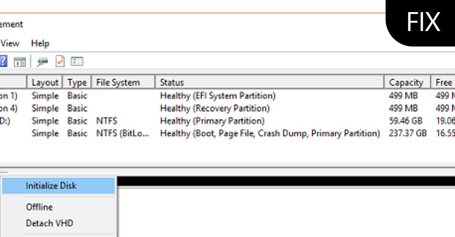Viewport: 455px width, 237px height.
Task: Click the Basic type cell of Recovery row
Action: [77, 108]
